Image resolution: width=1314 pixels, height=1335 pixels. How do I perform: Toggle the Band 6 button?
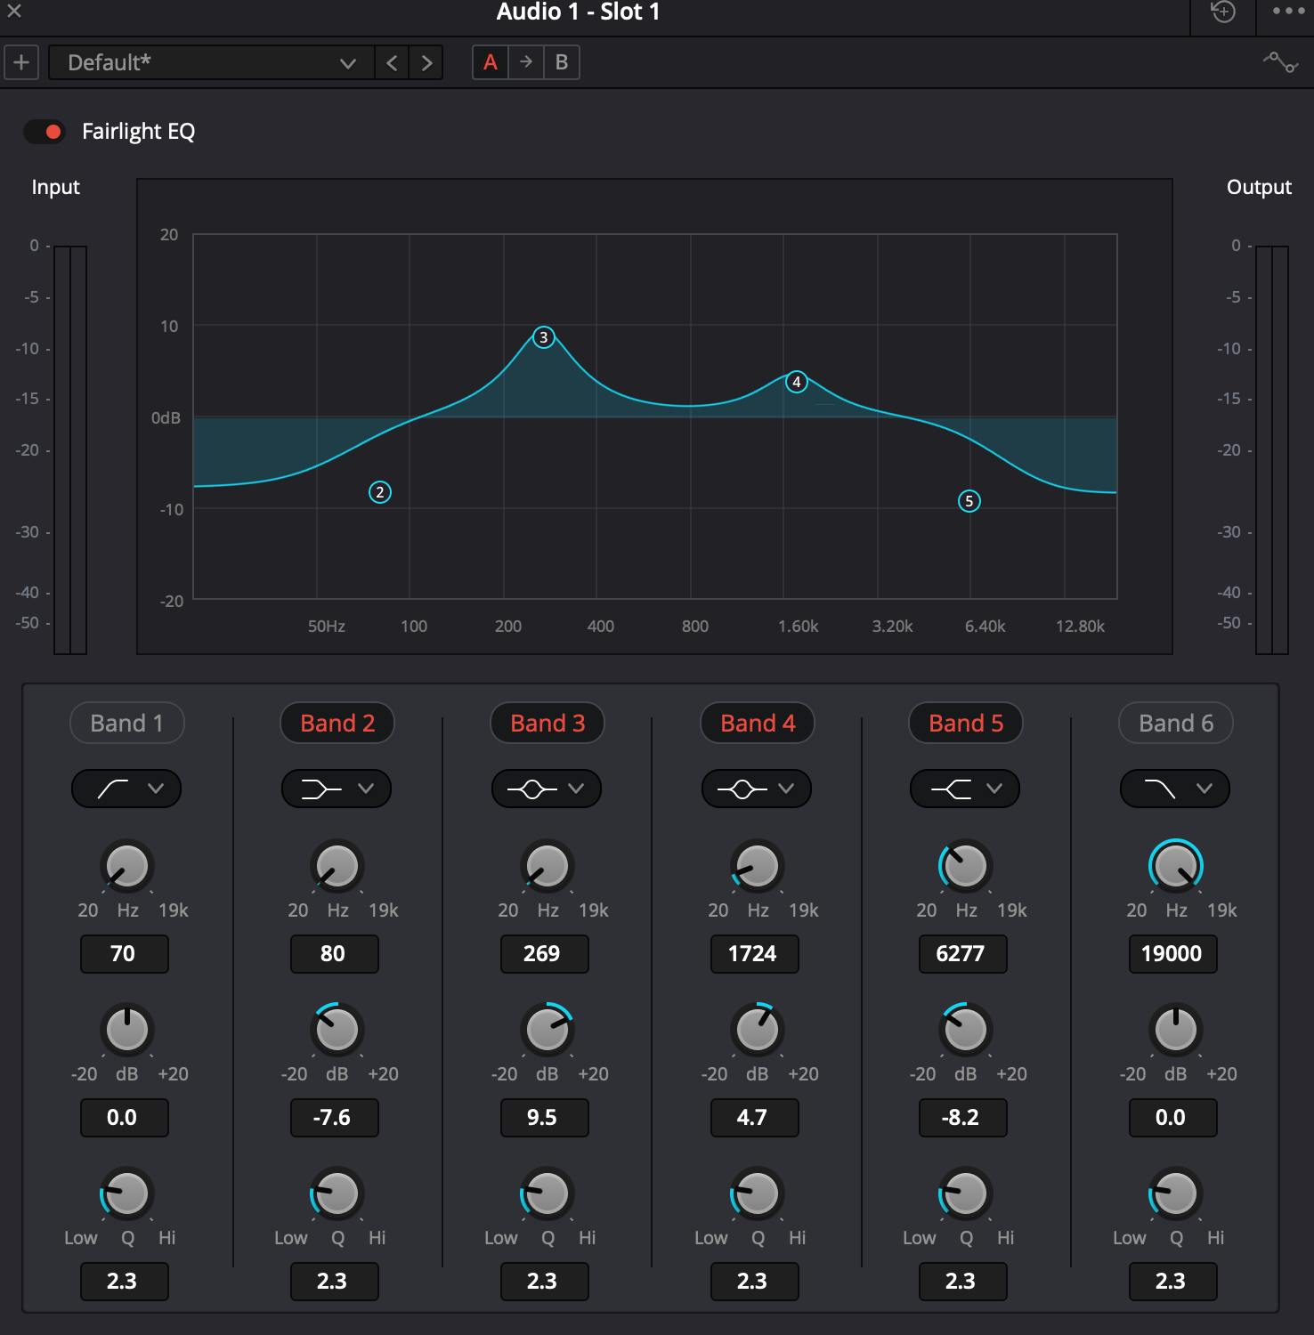1176,724
